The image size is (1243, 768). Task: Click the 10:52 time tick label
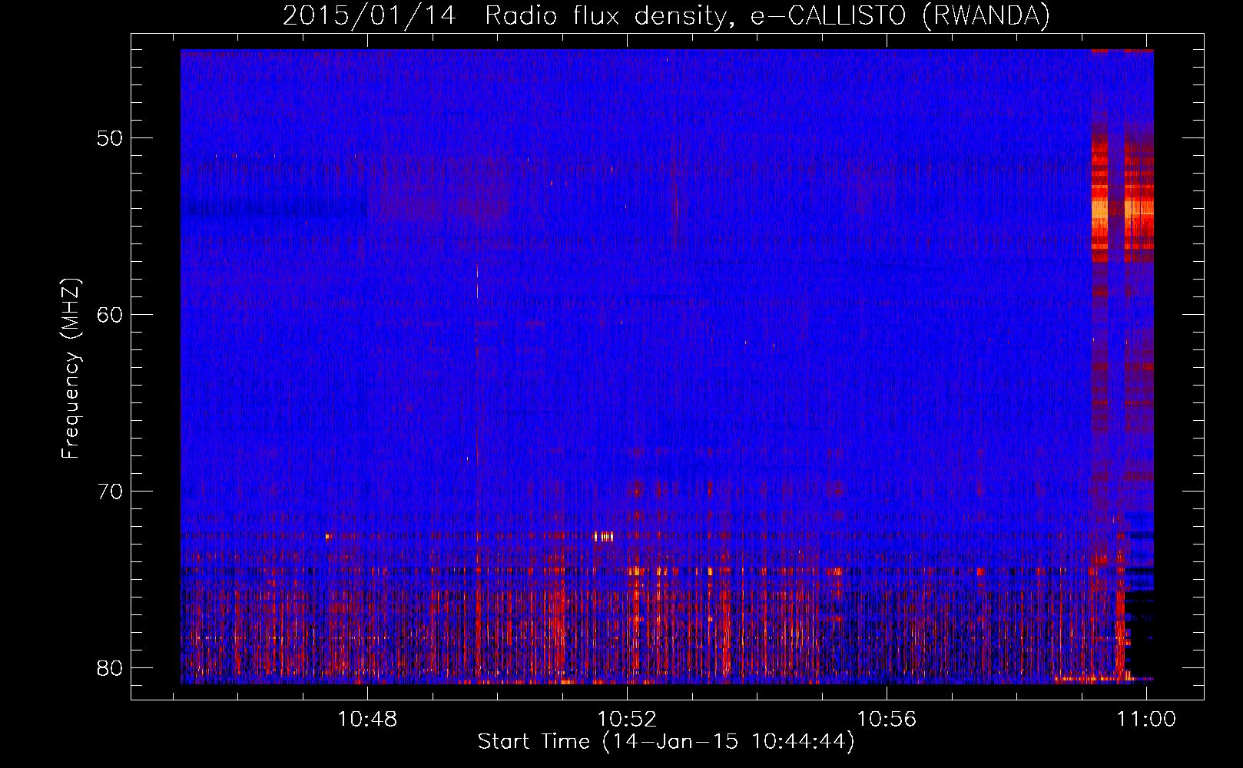tap(627, 720)
